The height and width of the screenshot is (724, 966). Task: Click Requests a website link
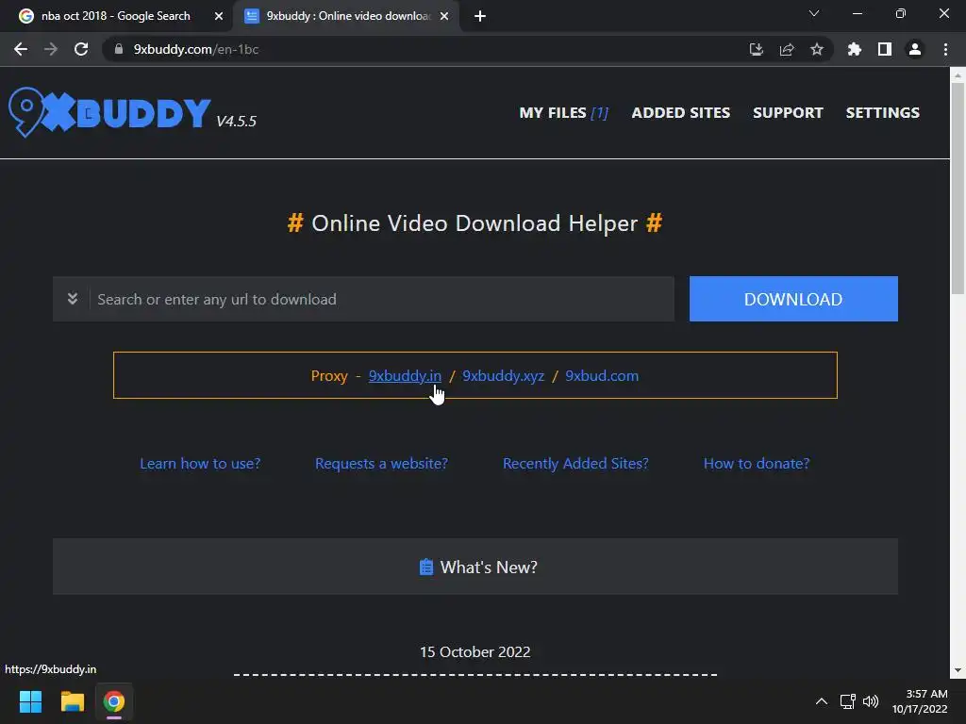(381, 463)
